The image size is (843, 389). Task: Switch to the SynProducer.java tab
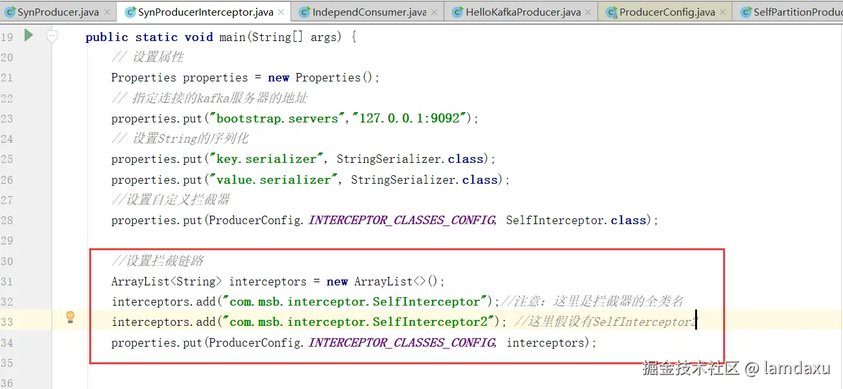pyautogui.click(x=58, y=12)
